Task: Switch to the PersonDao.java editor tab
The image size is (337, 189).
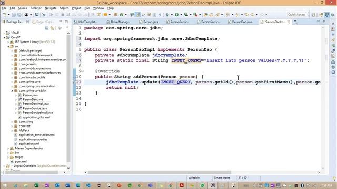Action: 240,22
